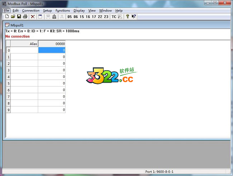The width and height of the screenshot is (233, 176).
Task: Click row header number 4
Action: (9, 77)
